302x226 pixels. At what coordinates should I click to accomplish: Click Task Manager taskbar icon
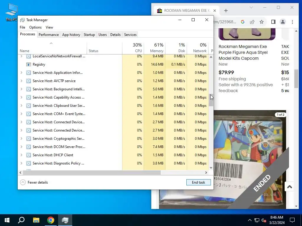[65, 220]
